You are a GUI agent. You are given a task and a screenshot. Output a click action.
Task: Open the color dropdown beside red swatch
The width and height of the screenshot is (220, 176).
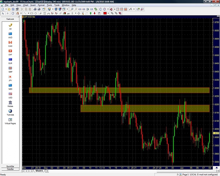click(x=108, y=13)
